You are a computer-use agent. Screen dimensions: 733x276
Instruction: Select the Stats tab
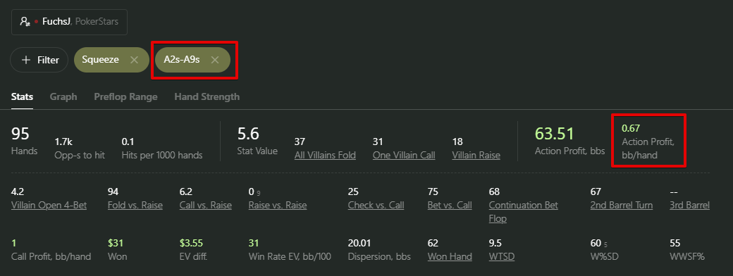(22, 96)
